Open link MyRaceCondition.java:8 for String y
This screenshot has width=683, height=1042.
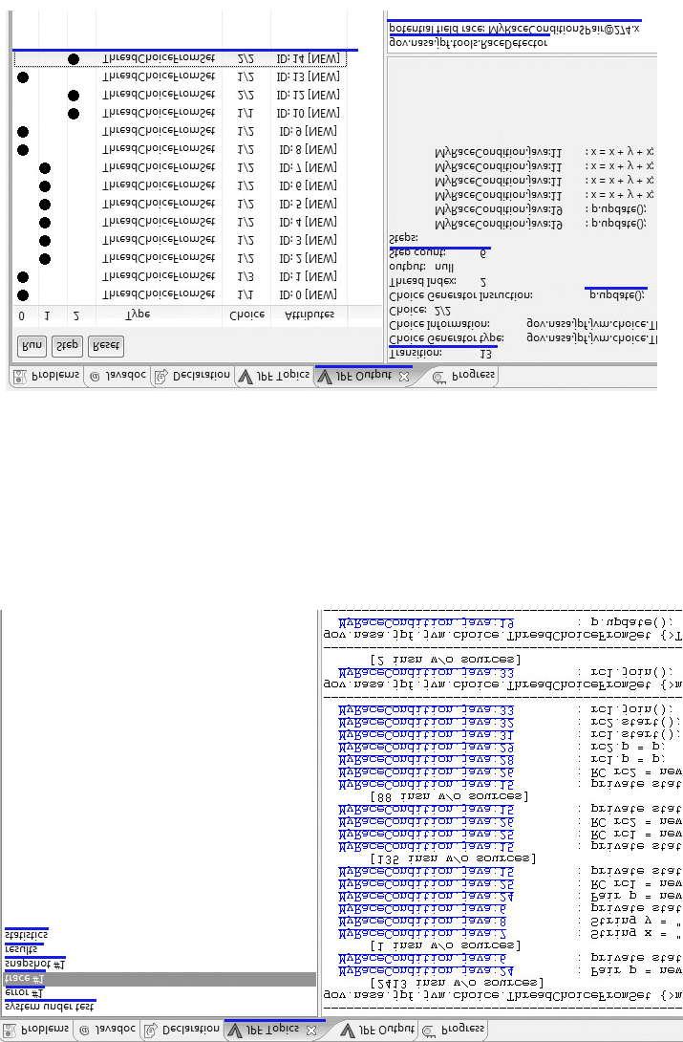pyautogui.click(x=423, y=921)
